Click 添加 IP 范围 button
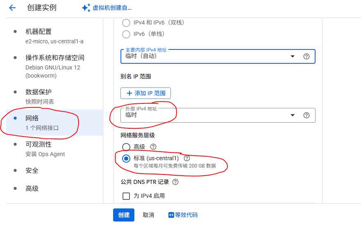Screen dimensions: 361x226 (x=145, y=93)
